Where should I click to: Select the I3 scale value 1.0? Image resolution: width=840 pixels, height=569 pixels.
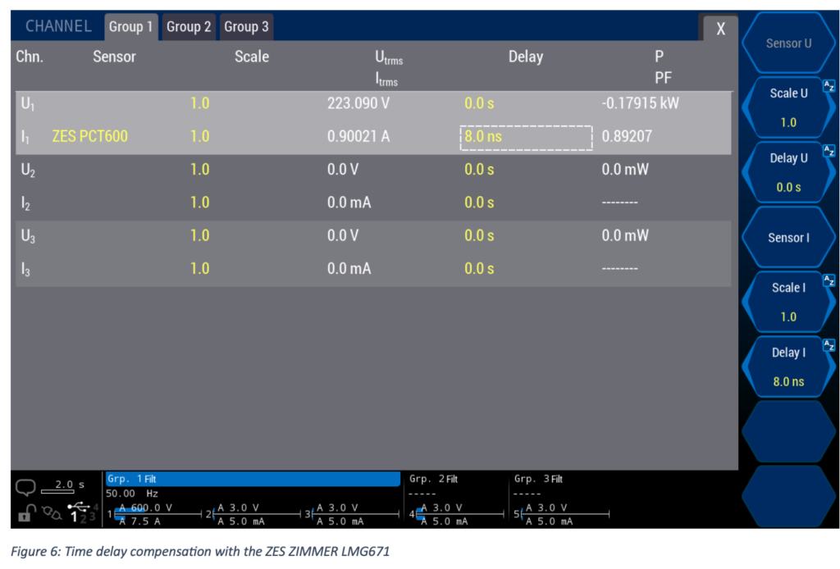tap(200, 269)
